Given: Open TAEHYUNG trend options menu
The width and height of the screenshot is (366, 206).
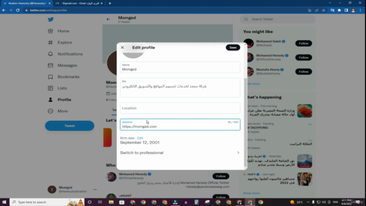Looking at the screenshot, I should (x=310, y=124).
